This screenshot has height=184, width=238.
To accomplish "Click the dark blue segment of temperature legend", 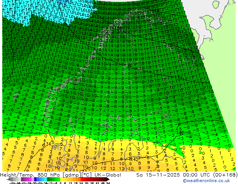I will point(35,179).
